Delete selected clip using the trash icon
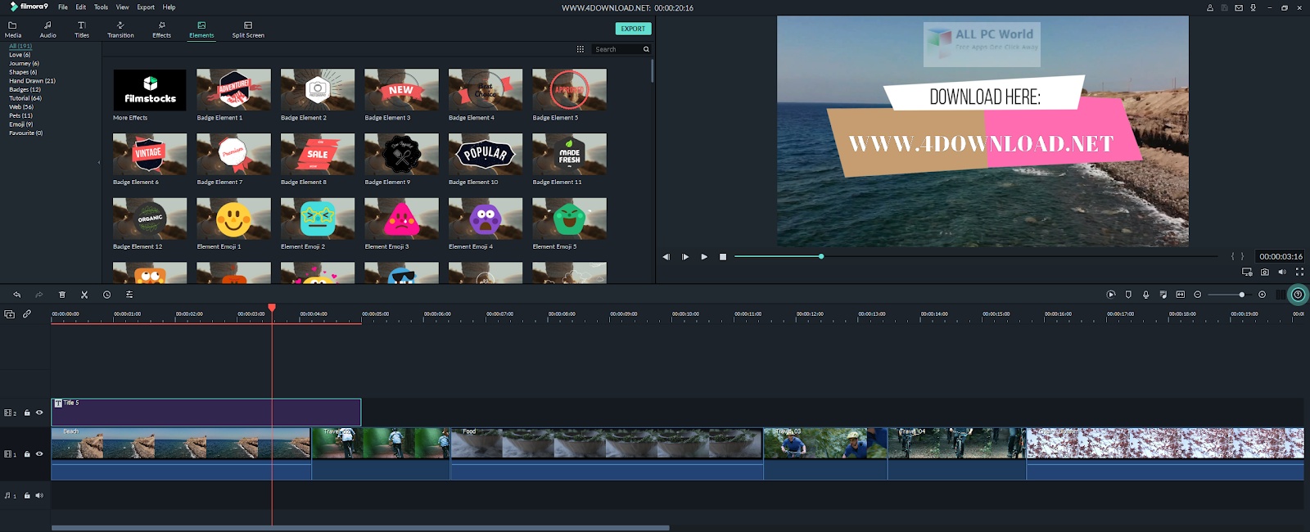The image size is (1310, 532). tap(62, 295)
